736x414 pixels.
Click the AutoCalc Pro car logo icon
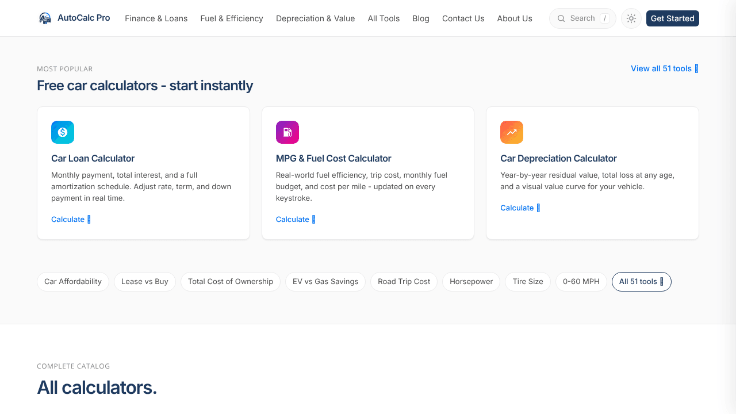[45, 18]
